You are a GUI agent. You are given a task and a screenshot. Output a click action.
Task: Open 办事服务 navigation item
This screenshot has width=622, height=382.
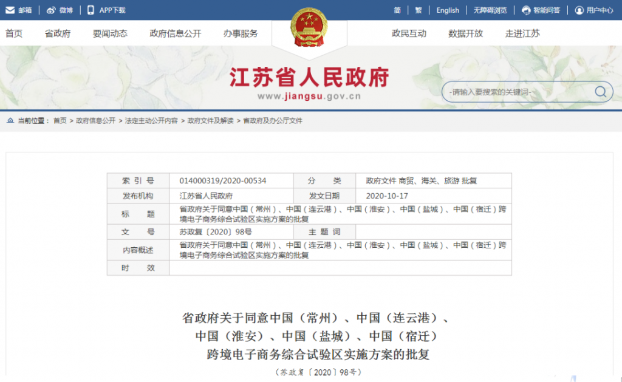pyautogui.click(x=241, y=33)
